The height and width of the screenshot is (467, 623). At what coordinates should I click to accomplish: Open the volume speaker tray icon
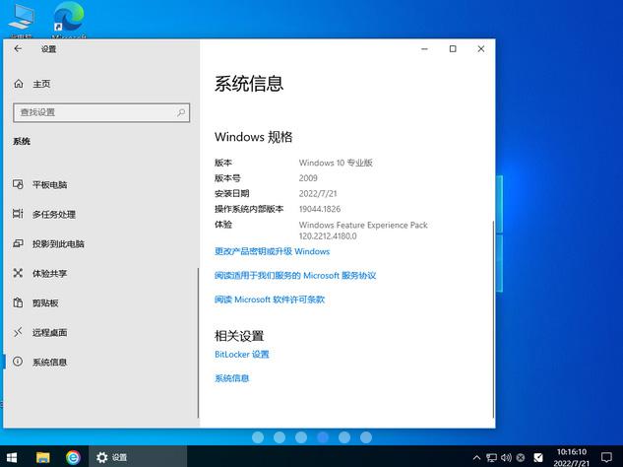(x=506, y=457)
